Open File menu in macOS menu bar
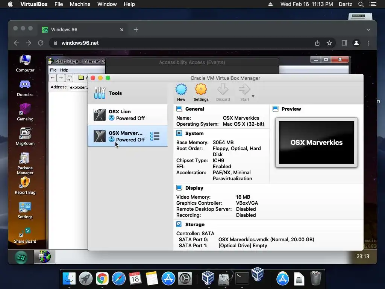385x289 pixels. [x=59, y=4]
